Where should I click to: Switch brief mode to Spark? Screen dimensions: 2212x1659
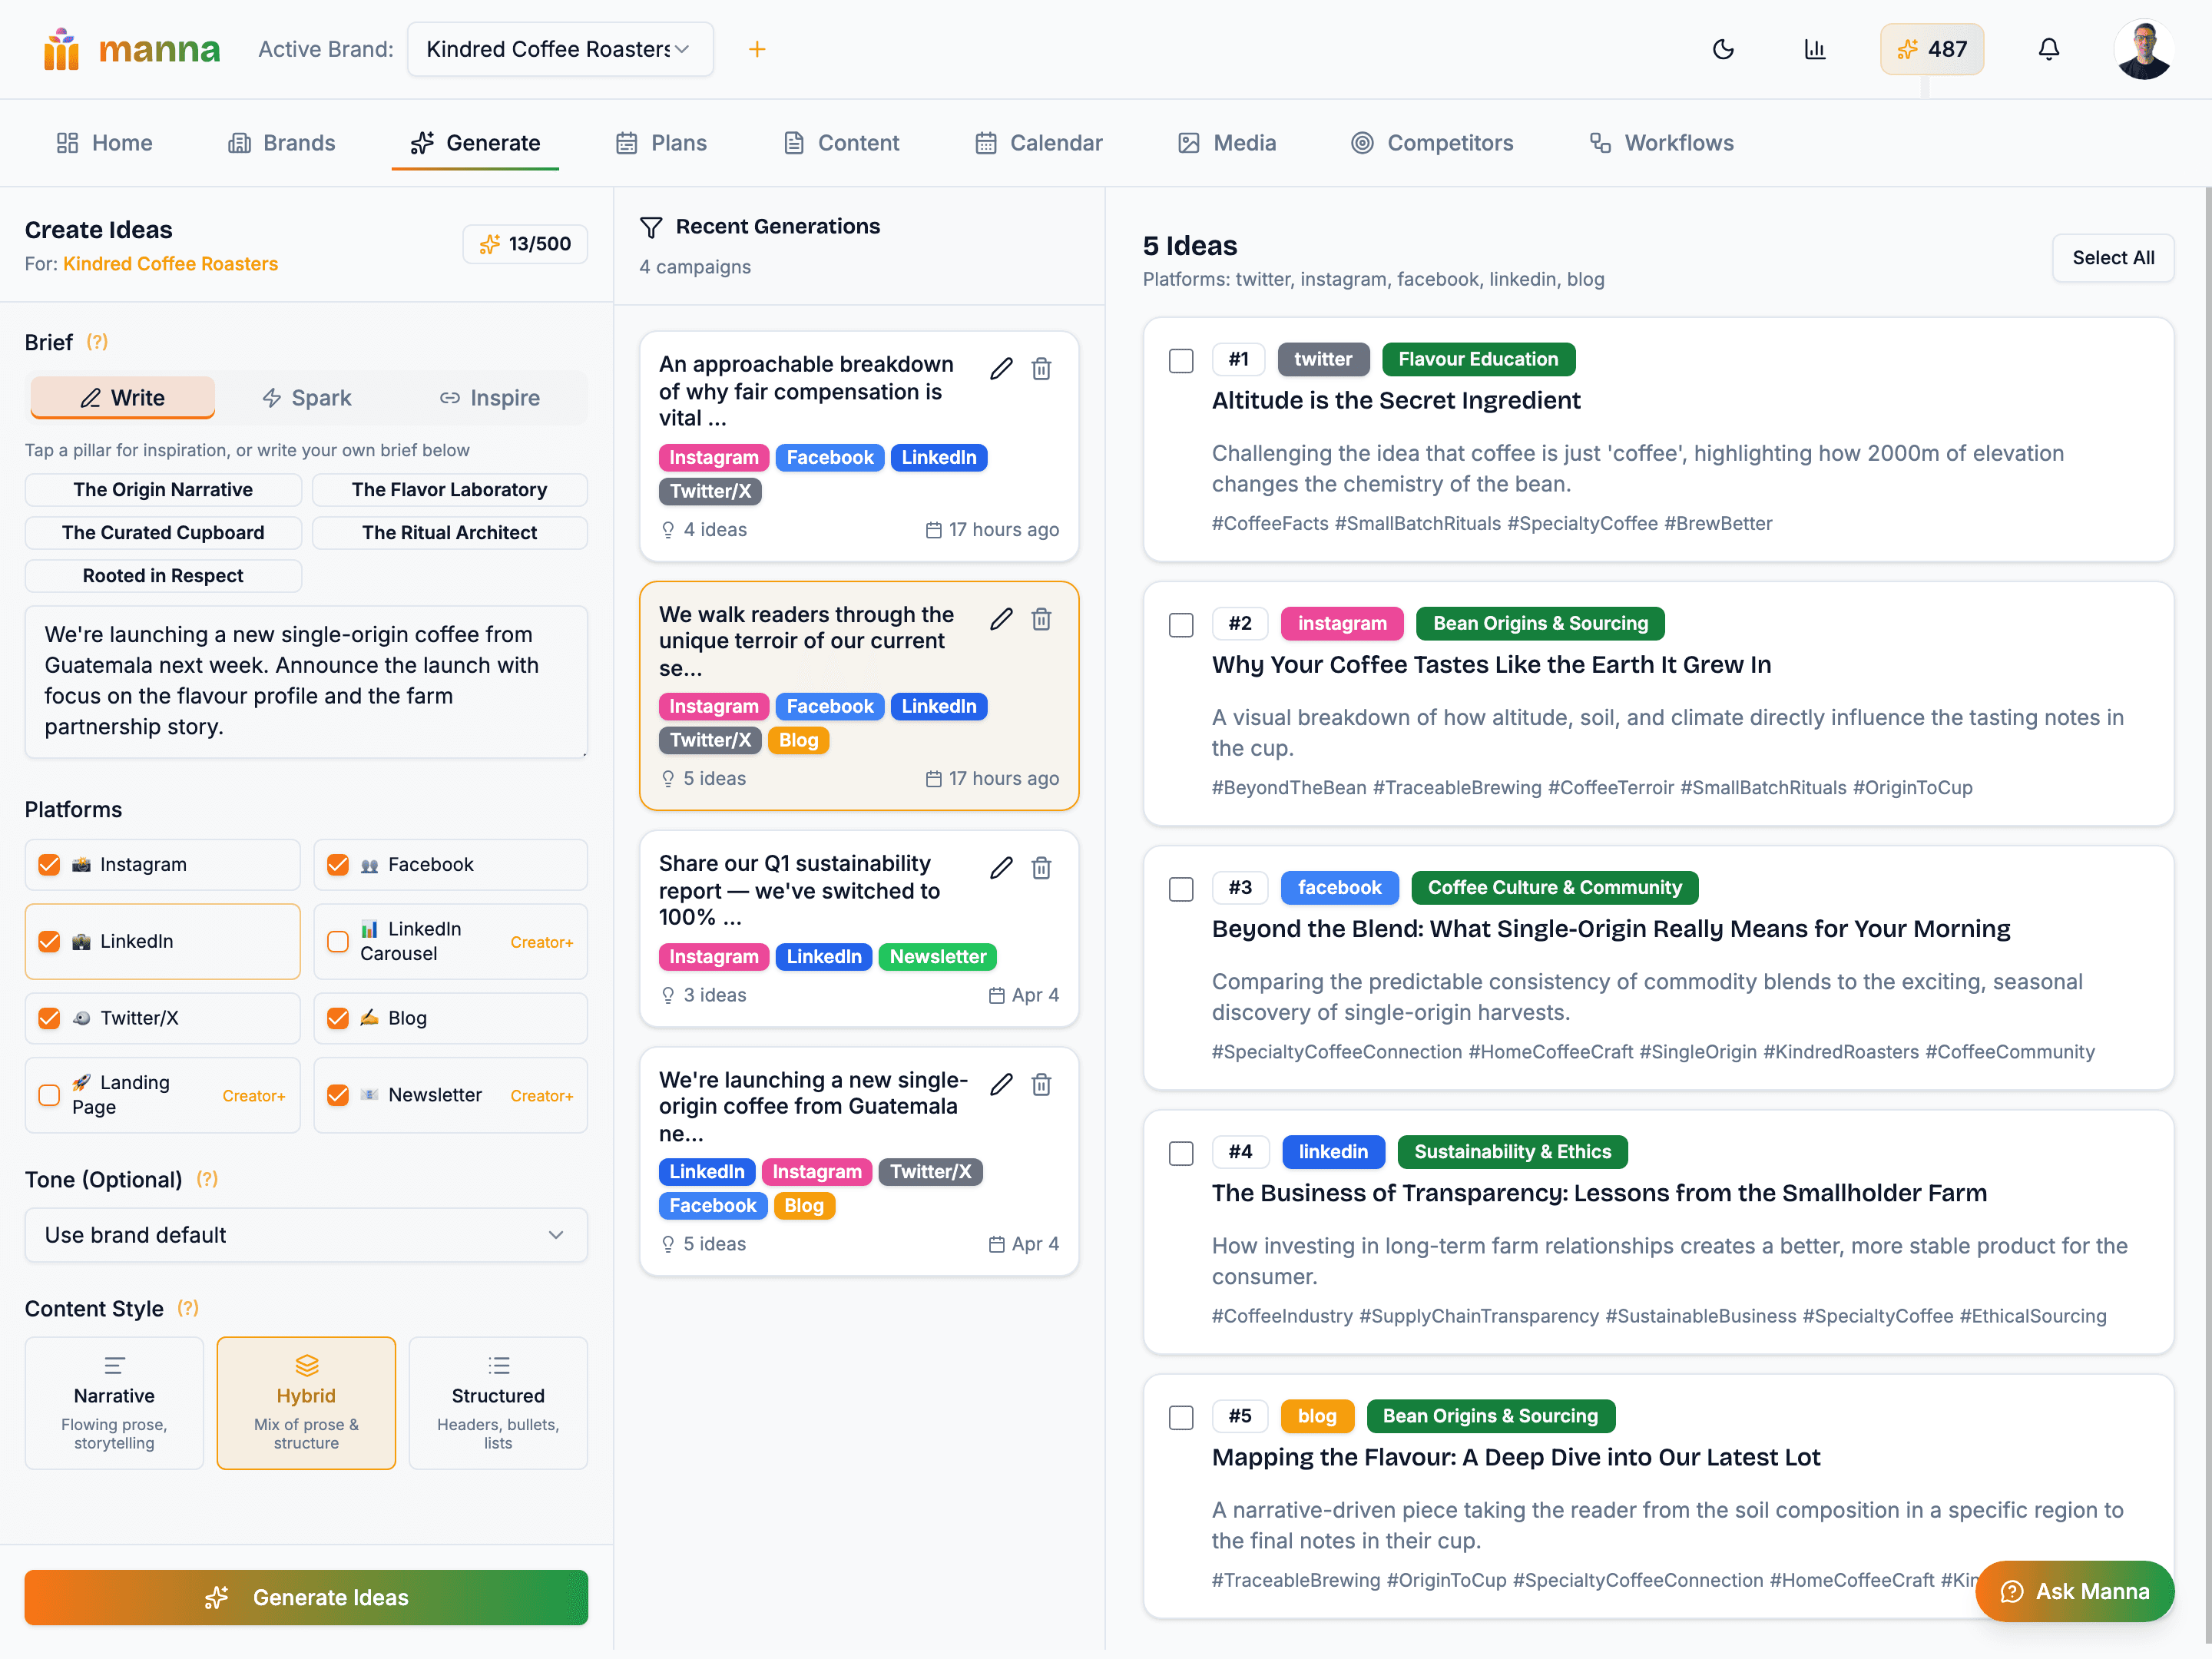(307, 397)
